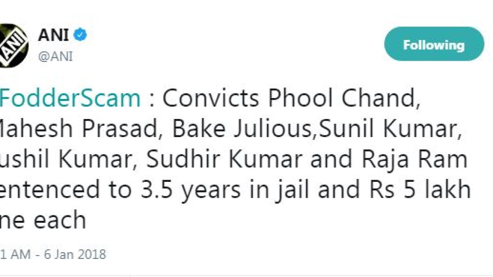
Task: Open the ANI display name link
Action: point(53,36)
